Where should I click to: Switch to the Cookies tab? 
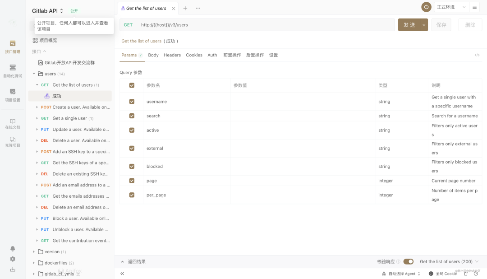click(x=194, y=55)
